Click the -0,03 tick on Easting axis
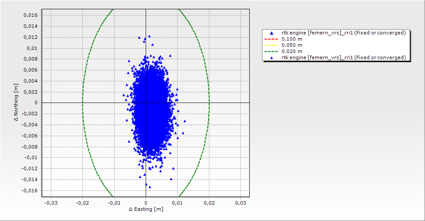Viewport: 425px width, 221px height. click(51, 202)
